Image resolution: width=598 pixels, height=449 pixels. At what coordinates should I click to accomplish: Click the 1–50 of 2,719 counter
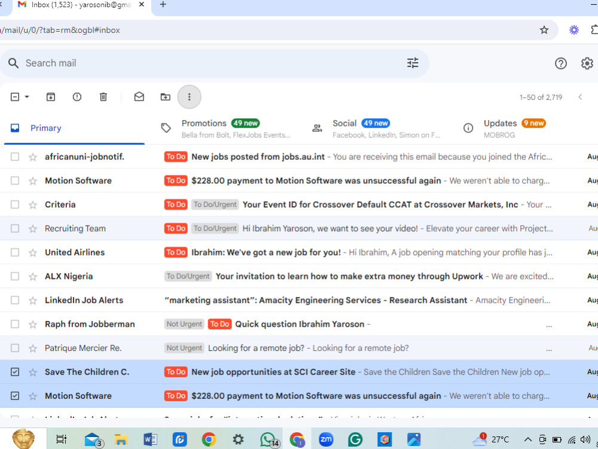(541, 98)
